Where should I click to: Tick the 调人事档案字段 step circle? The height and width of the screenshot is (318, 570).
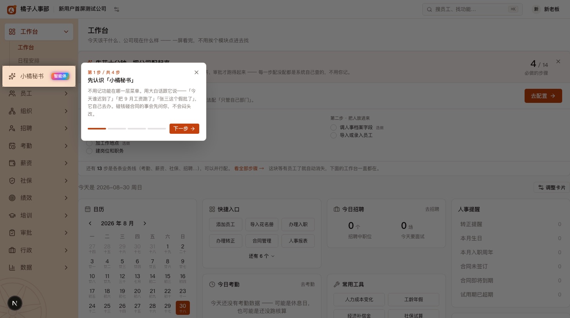point(334,128)
